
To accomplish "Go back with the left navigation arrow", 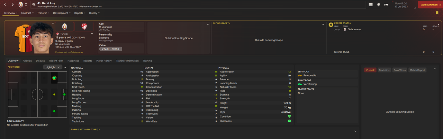I will coord(5,5).
